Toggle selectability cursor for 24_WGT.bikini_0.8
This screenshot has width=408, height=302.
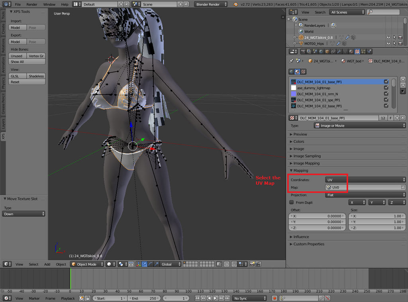pyautogui.click(x=394, y=37)
